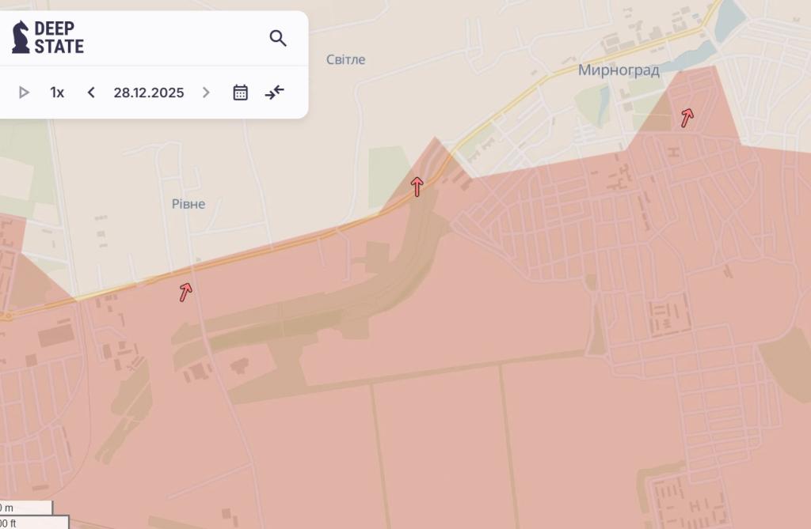
Task: Change the 1x playback speed
Action: 57,93
